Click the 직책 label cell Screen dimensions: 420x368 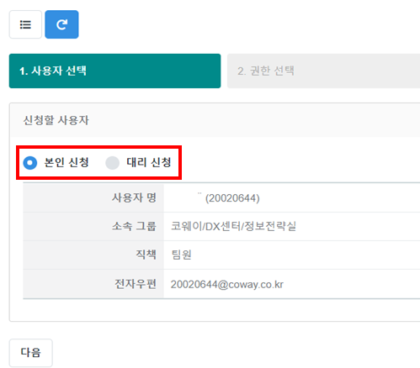(x=93, y=255)
